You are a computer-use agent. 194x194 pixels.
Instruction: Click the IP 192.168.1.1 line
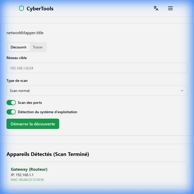pyautogui.click(x=22, y=175)
